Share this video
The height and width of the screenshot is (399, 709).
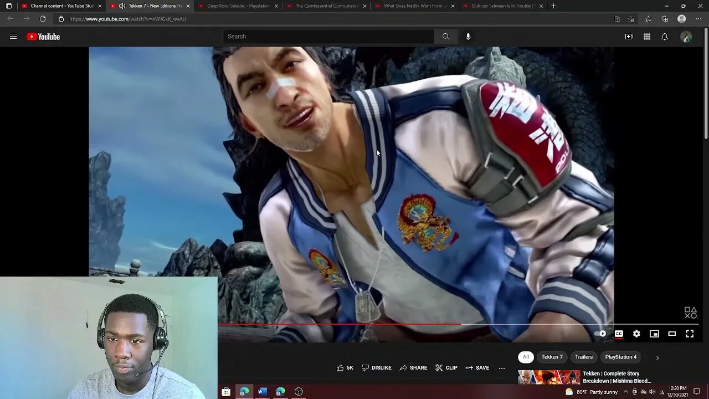tap(413, 368)
